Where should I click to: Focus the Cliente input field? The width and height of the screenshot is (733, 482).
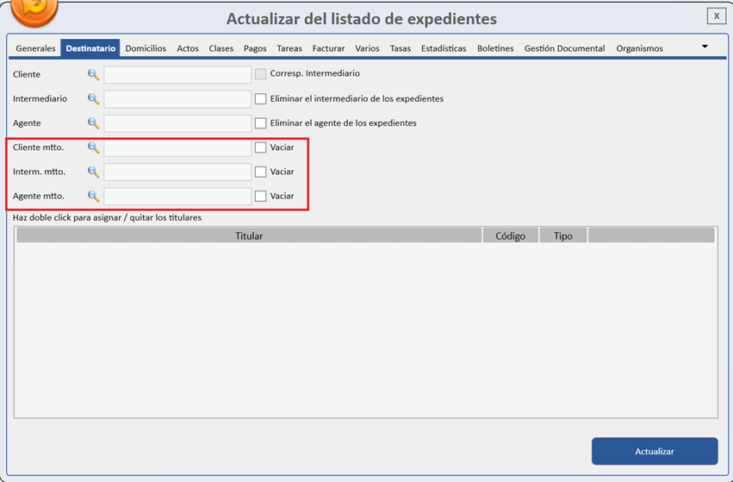click(x=177, y=74)
